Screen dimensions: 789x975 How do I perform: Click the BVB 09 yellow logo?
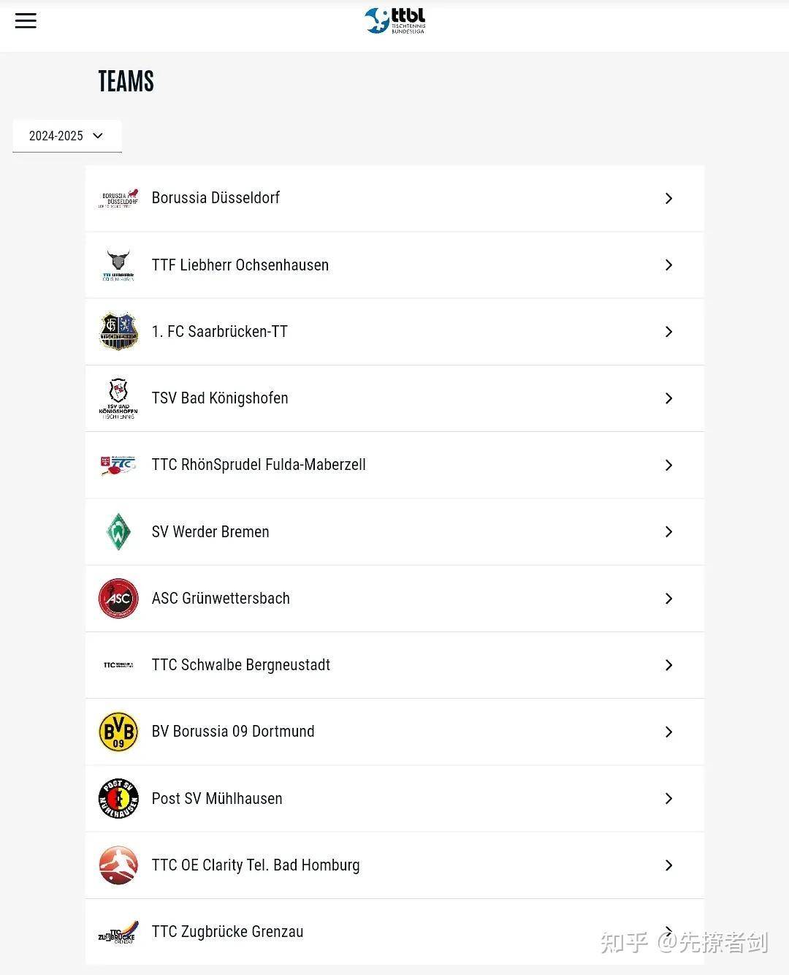click(118, 732)
